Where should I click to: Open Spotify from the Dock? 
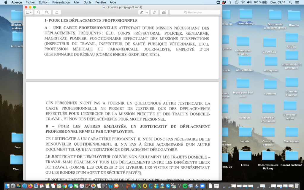[185, 186]
